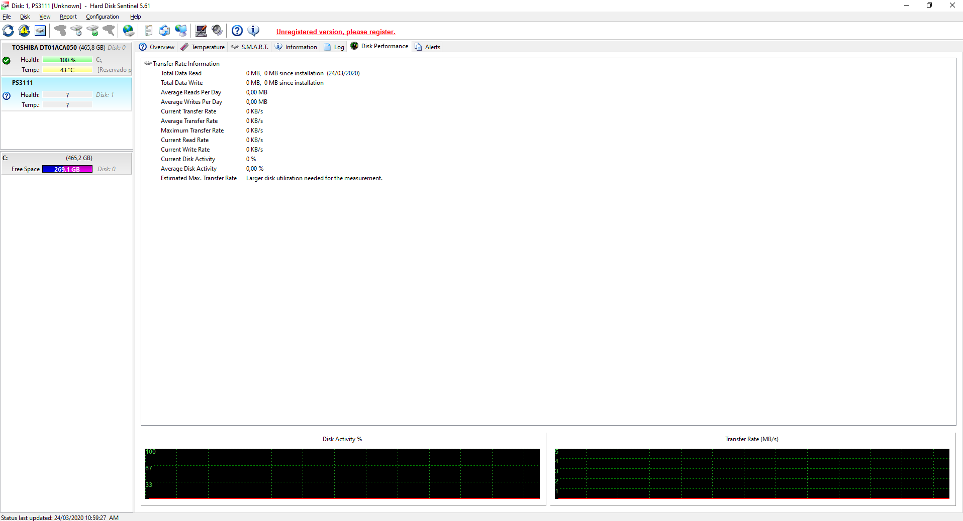963x521 pixels.
Task: Click the Total Data Read row label
Action: [181, 73]
